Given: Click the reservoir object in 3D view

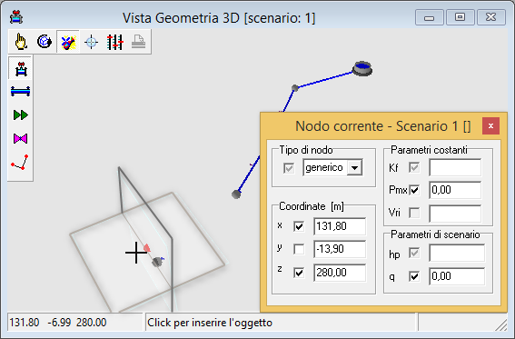Looking at the screenshot, I should (362, 68).
